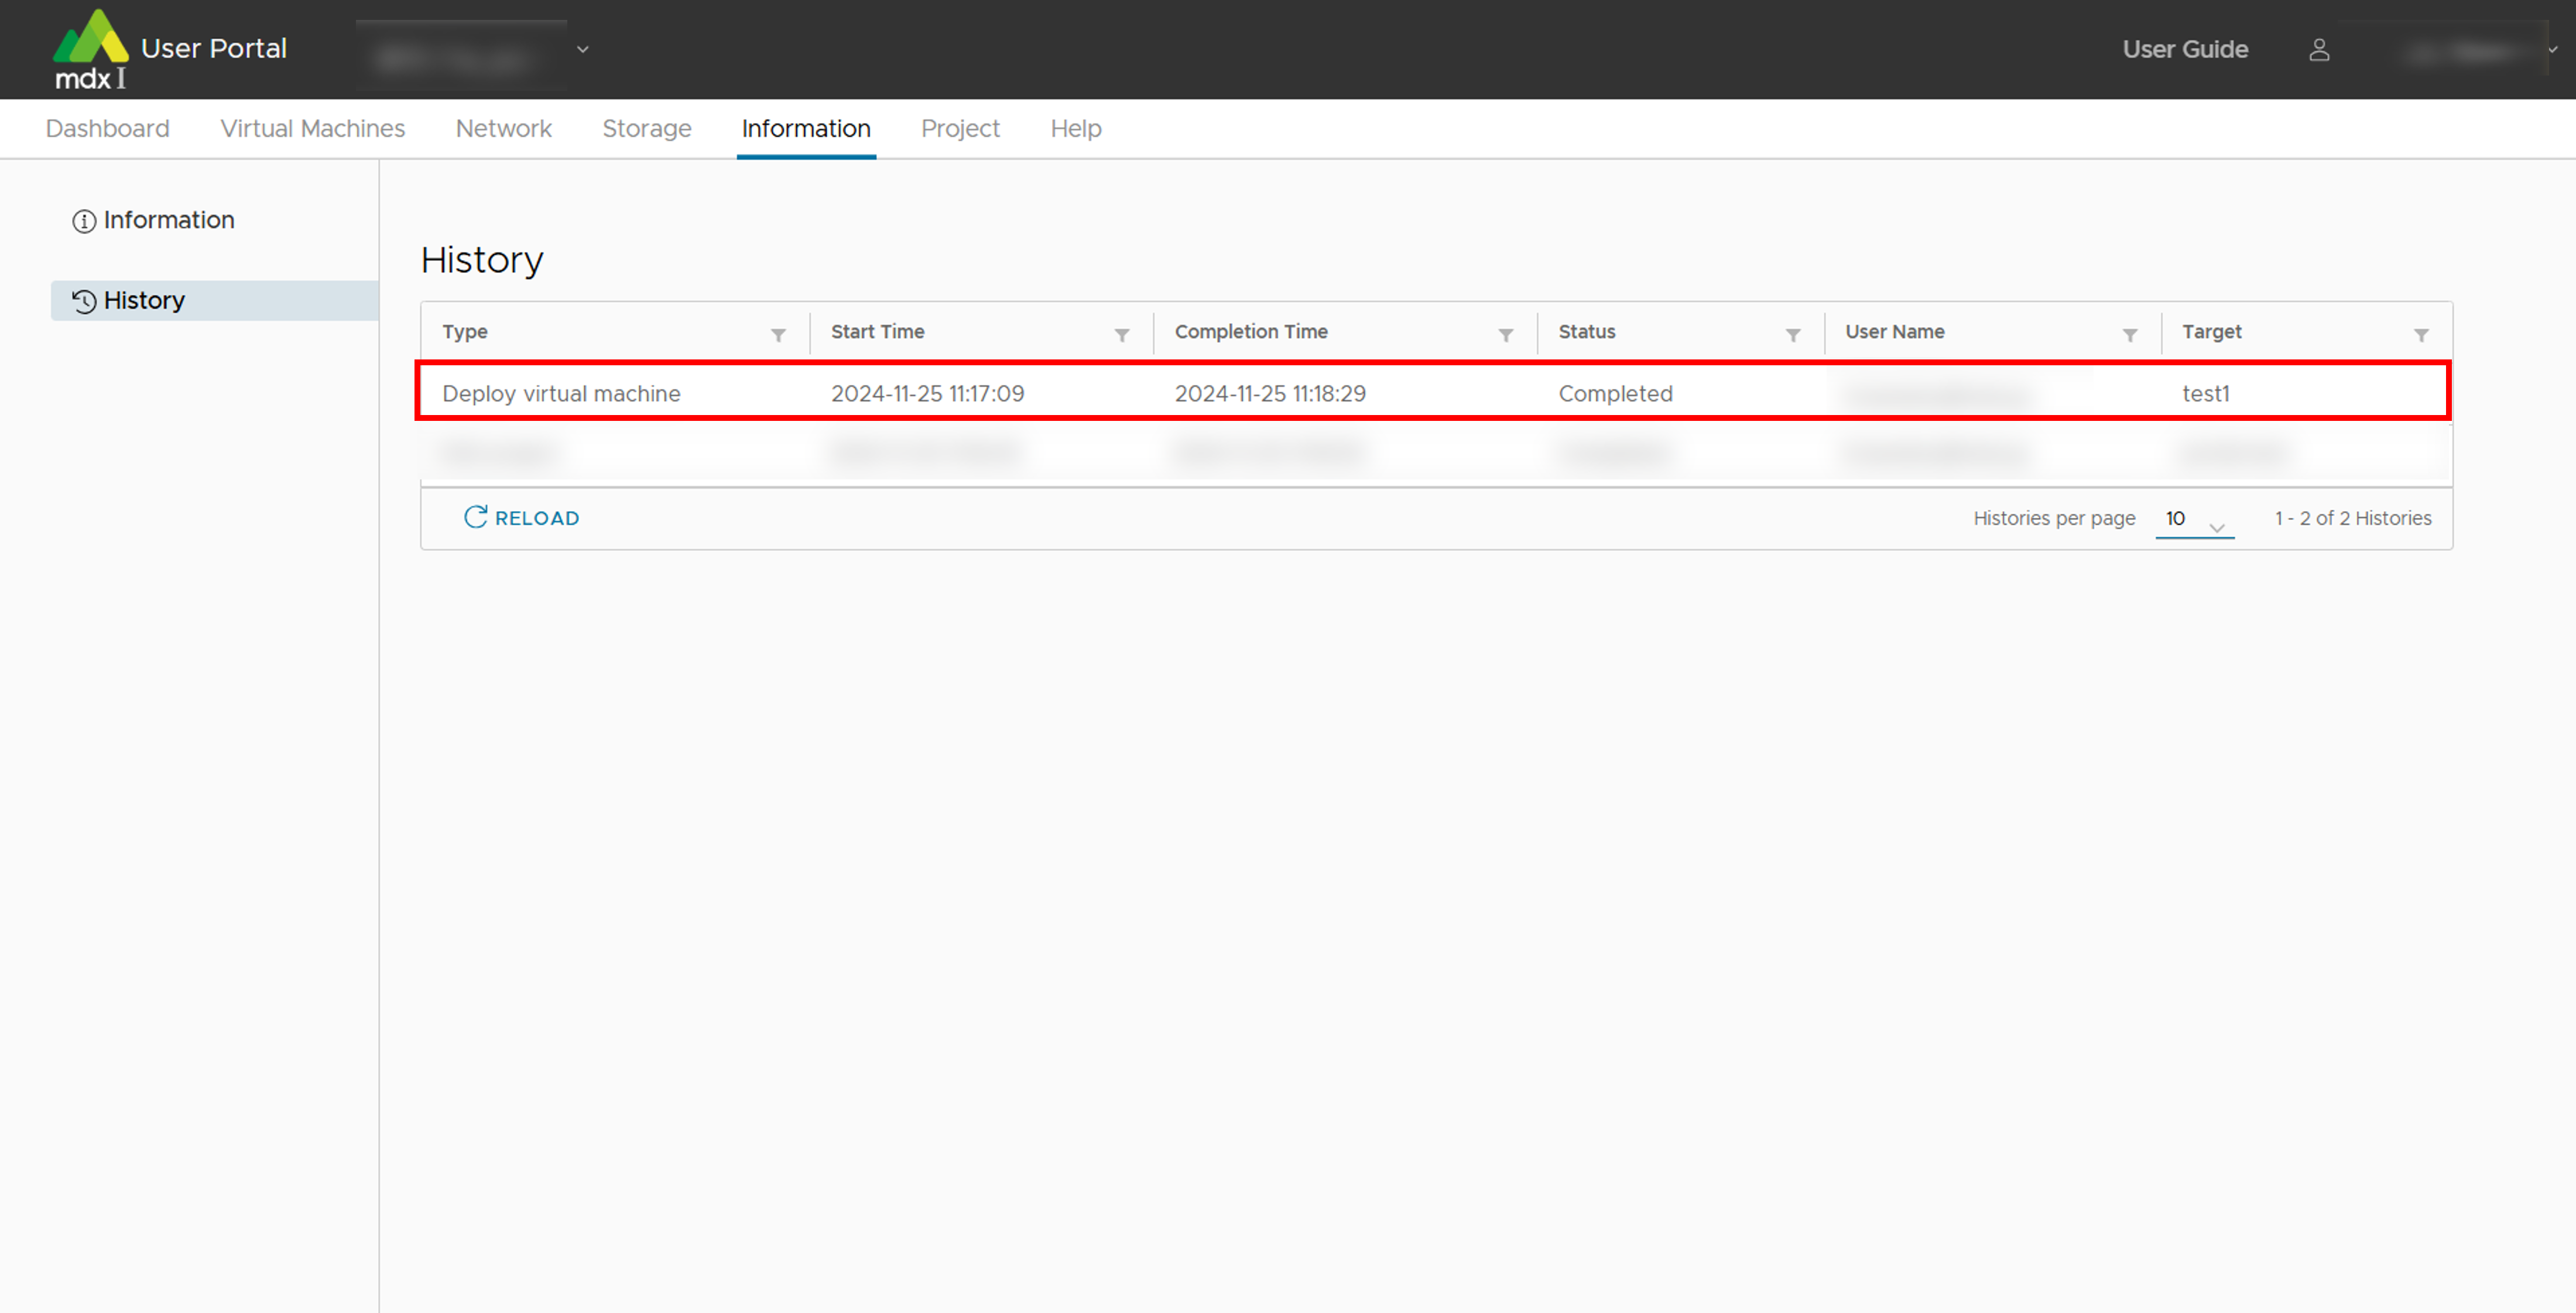Open the Status column filter icon
Viewport: 2576px width, 1313px height.
pyautogui.click(x=1793, y=335)
